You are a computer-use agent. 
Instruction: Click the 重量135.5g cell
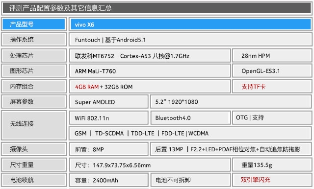click(272, 165)
